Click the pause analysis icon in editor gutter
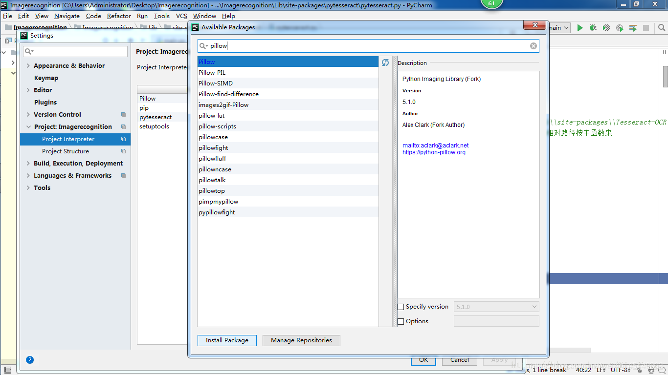668x375 pixels. coord(664,52)
